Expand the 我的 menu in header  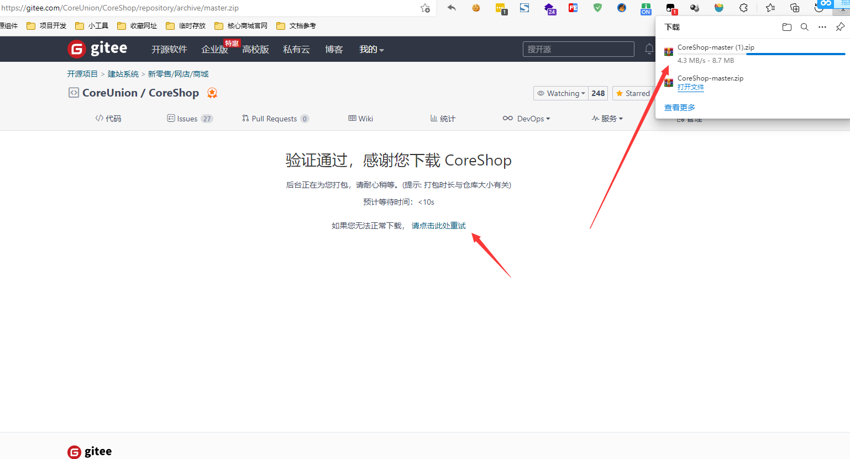click(x=371, y=50)
